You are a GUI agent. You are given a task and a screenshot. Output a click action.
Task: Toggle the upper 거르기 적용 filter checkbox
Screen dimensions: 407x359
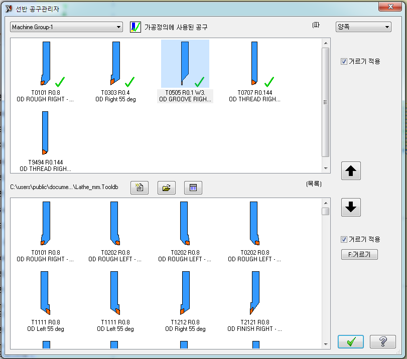click(x=344, y=62)
